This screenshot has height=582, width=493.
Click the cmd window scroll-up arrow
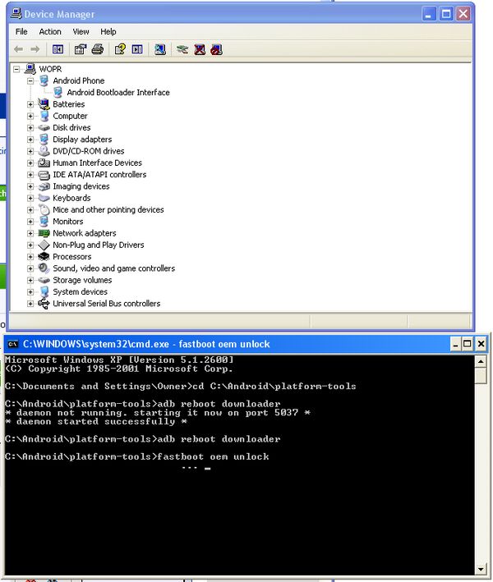coord(481,361)
